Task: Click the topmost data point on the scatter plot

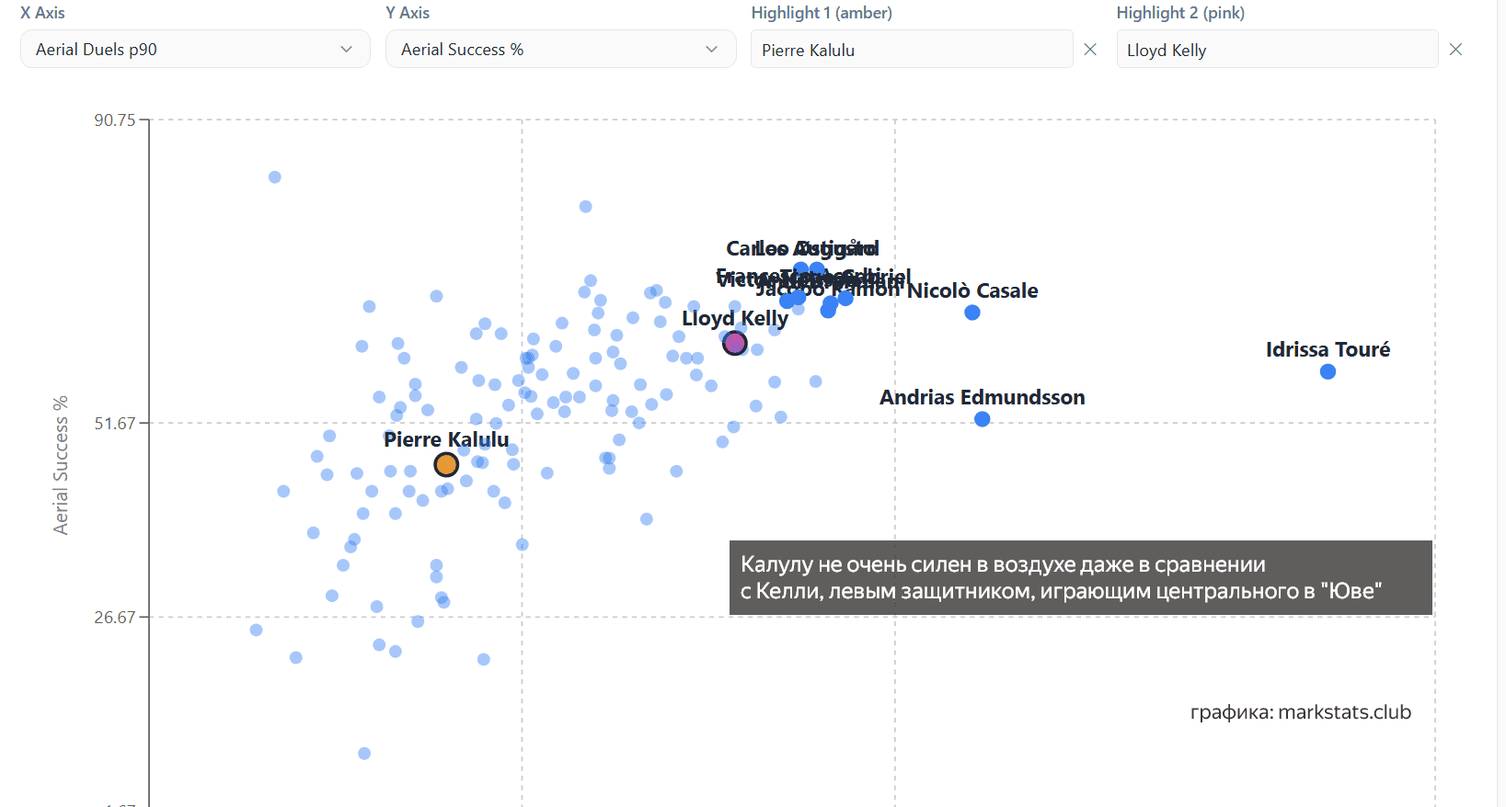Action: (x=275, y=177)
